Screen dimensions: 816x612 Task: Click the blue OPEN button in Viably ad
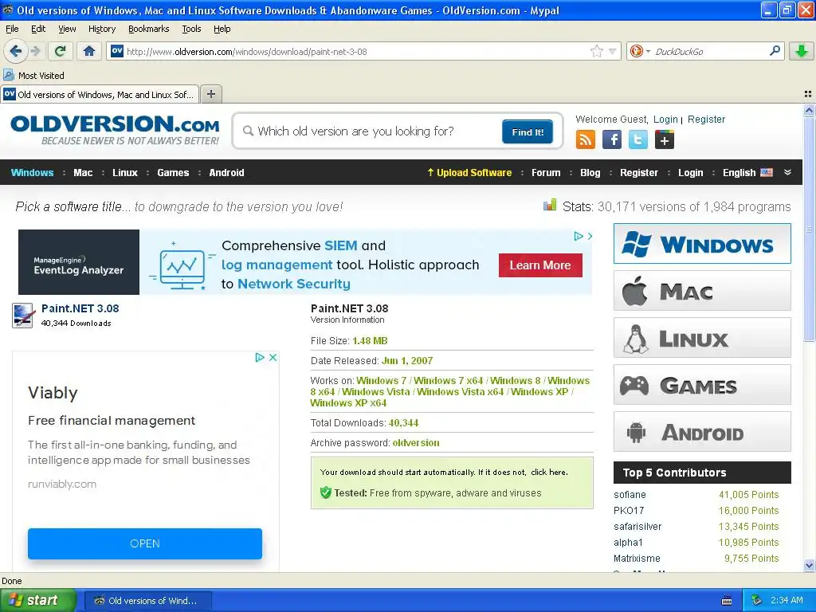pos(145,543)
